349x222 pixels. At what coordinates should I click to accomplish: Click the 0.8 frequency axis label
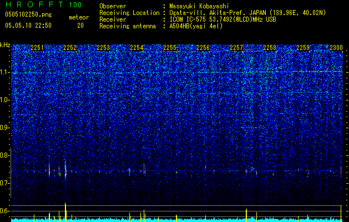(5, 155)
